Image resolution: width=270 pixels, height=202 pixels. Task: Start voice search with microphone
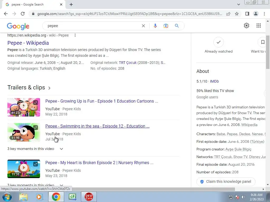[x=155, y=26]
